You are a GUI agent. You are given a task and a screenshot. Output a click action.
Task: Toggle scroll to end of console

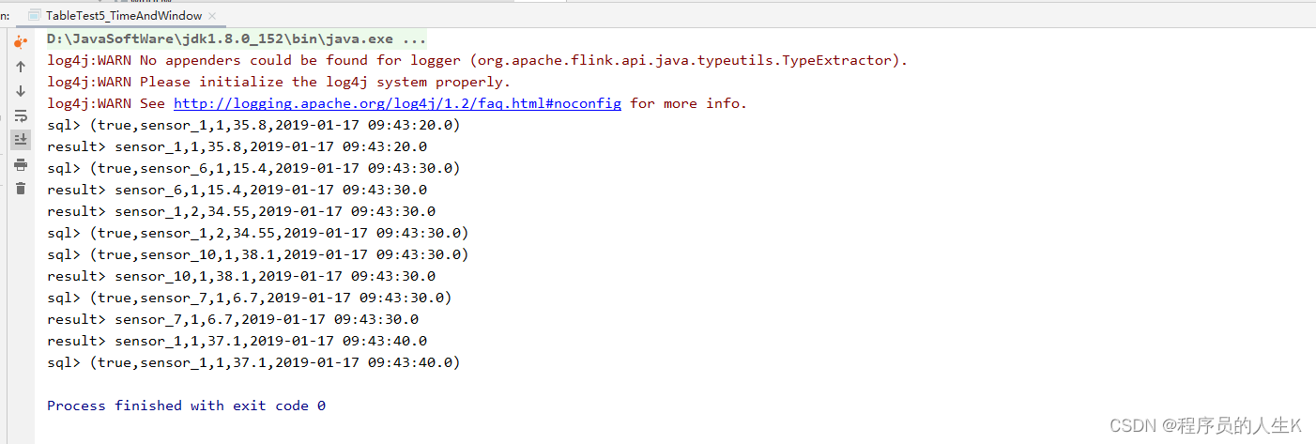point(21,140)
